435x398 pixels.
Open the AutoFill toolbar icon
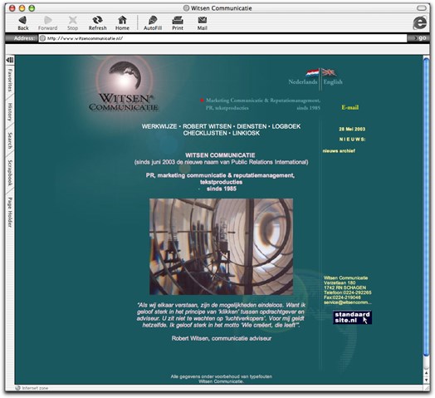click(153, 20)
